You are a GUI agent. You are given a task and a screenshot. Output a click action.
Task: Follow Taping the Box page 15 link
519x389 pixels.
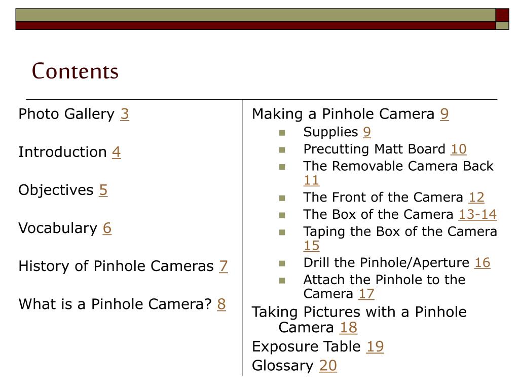(x=312, y=246)
